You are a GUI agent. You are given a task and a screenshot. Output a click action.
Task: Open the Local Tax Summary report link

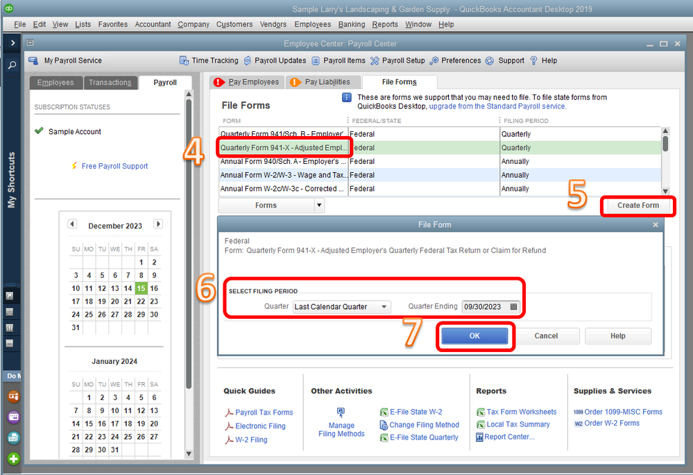[518, 424]
